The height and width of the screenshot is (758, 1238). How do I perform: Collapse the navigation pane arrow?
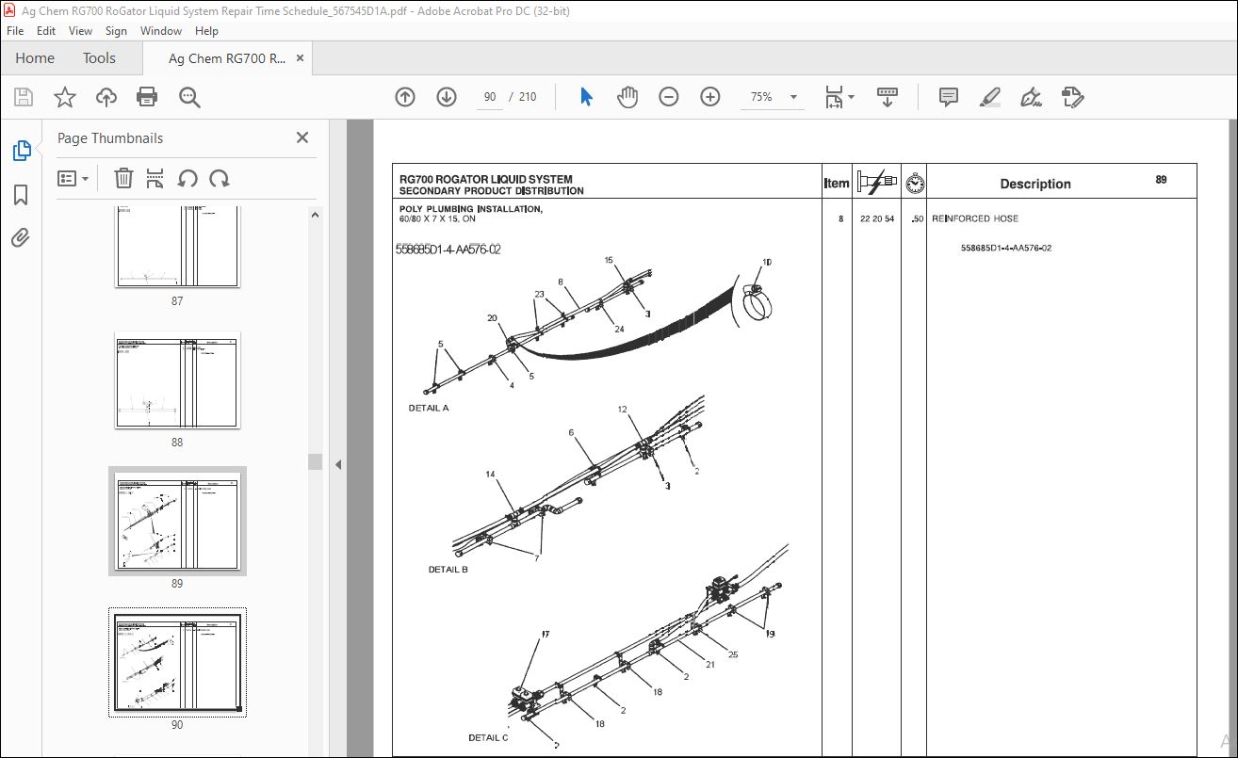(337, 464)
